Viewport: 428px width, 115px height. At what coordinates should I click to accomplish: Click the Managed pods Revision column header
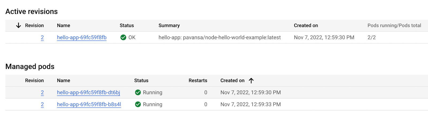click(34, 80)
